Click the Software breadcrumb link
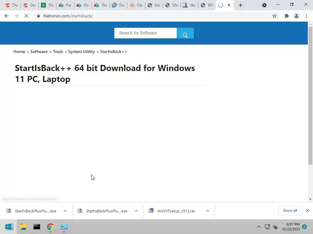The image size is (313, 234). pyautogui.click(x=39, y=51)
